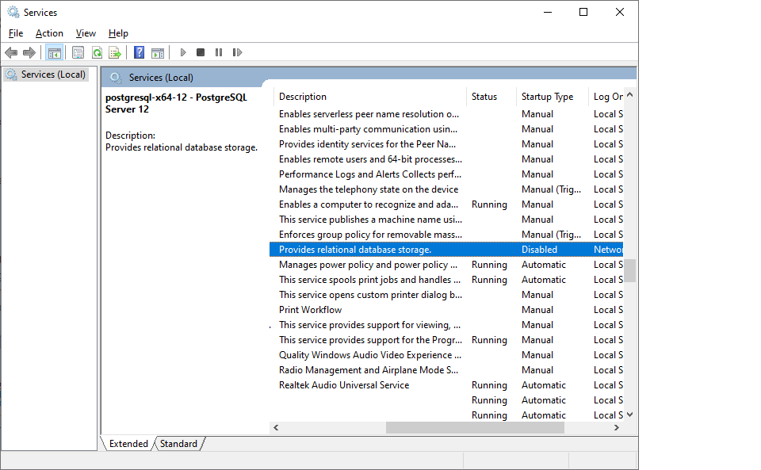Click the Restart Service icon
Screen dimensions: 761x470
click(237, 53)
